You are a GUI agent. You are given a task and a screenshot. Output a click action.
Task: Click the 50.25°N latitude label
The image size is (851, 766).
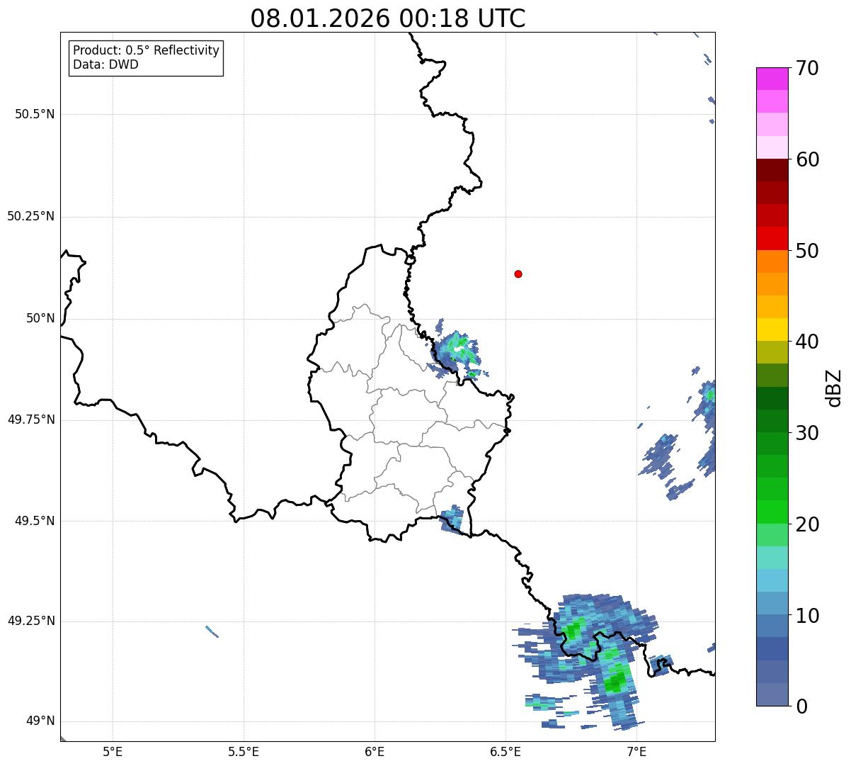31,216
